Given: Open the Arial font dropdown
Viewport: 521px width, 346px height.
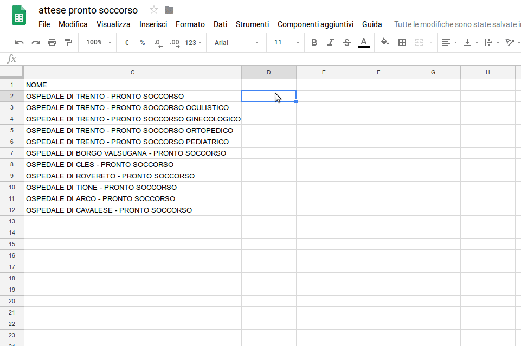Looking at the screenshot, I should click(236, 42).
